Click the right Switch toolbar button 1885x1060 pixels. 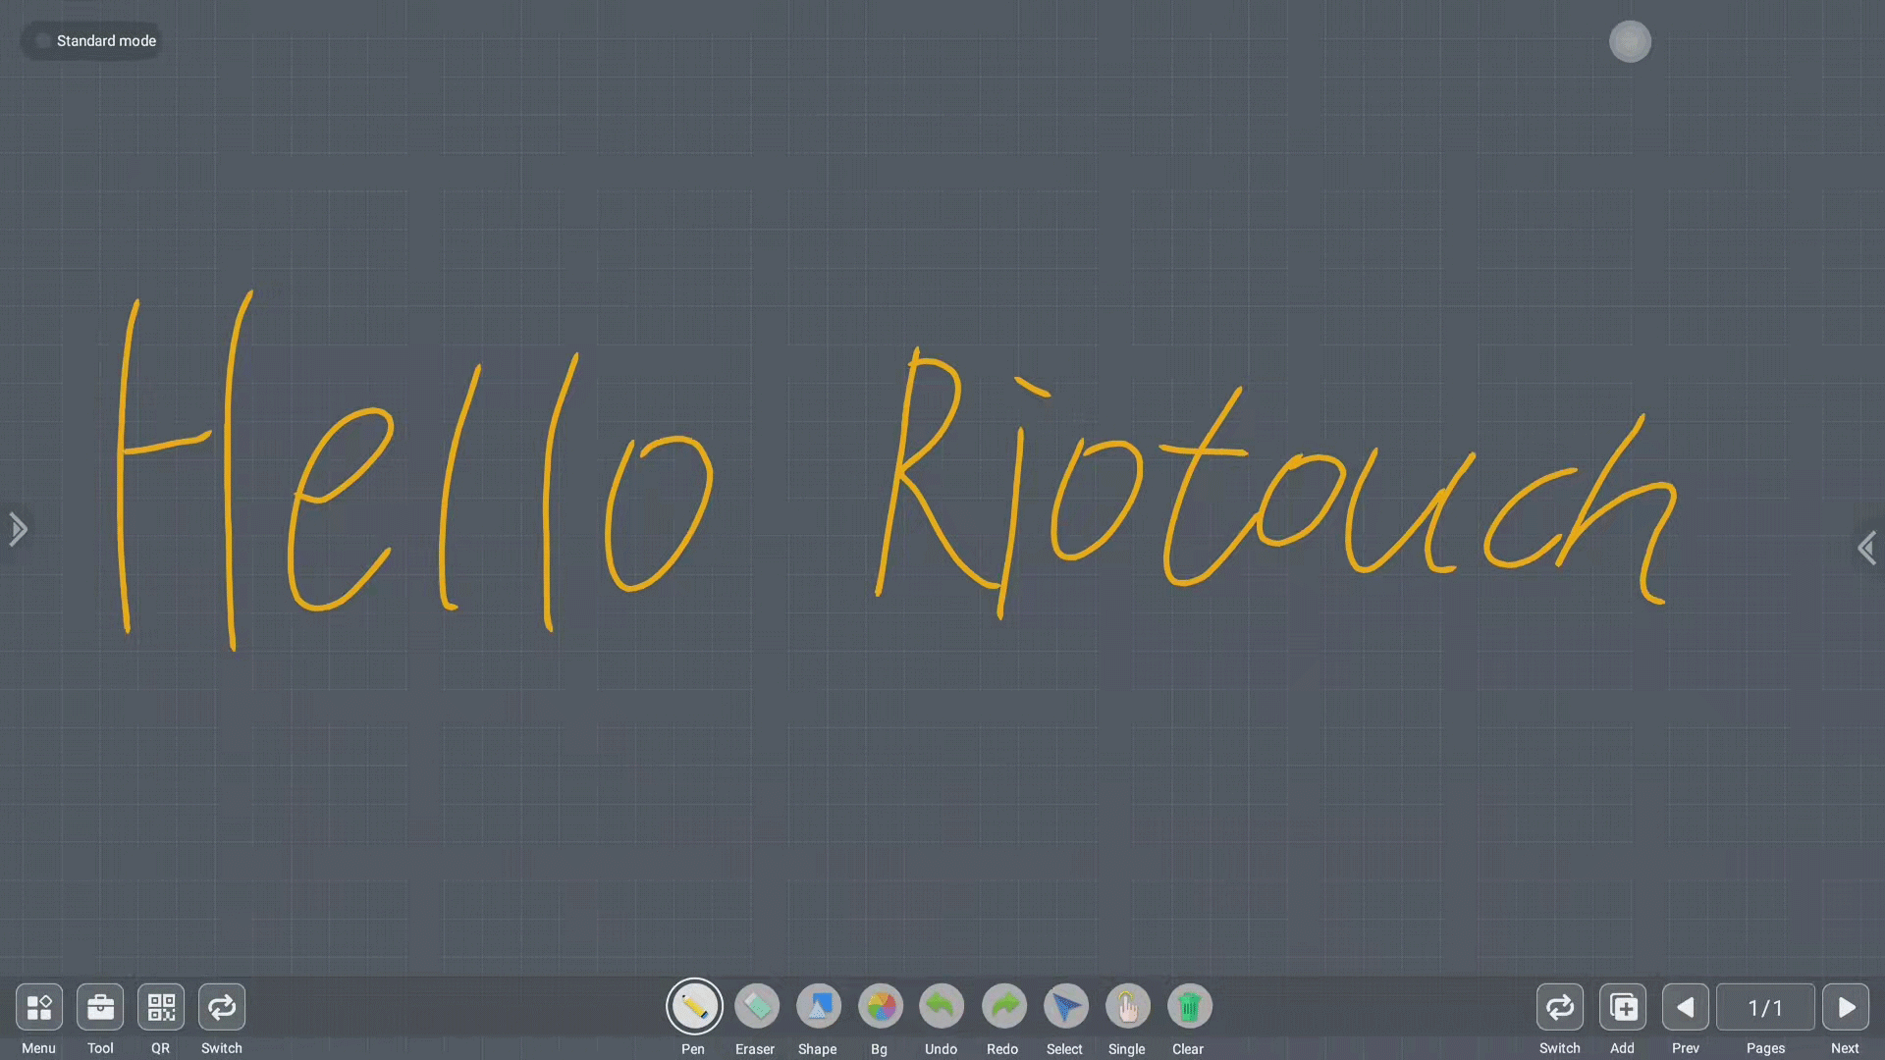click(1559, 1007)
